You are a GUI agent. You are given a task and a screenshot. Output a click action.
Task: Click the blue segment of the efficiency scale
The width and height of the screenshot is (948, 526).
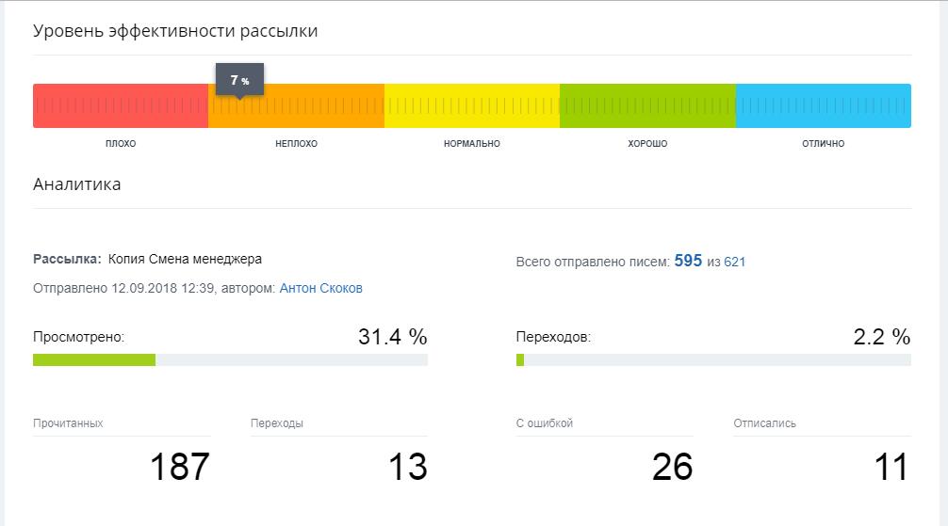(x=823, y=106)
